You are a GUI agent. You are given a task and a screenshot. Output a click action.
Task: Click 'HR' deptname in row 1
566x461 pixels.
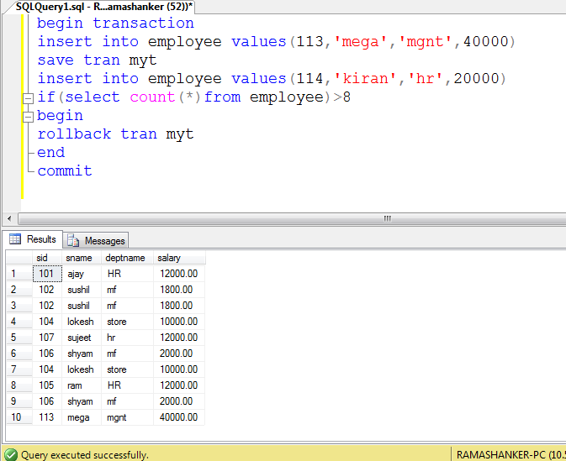[x=127, y=274]
